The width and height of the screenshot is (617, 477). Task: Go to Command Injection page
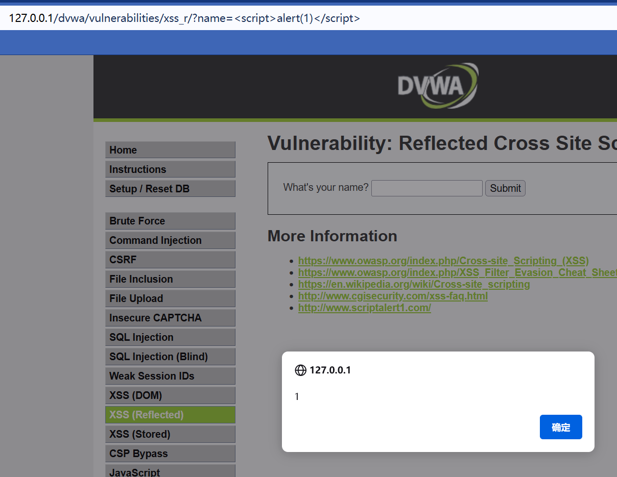(170, 240)
